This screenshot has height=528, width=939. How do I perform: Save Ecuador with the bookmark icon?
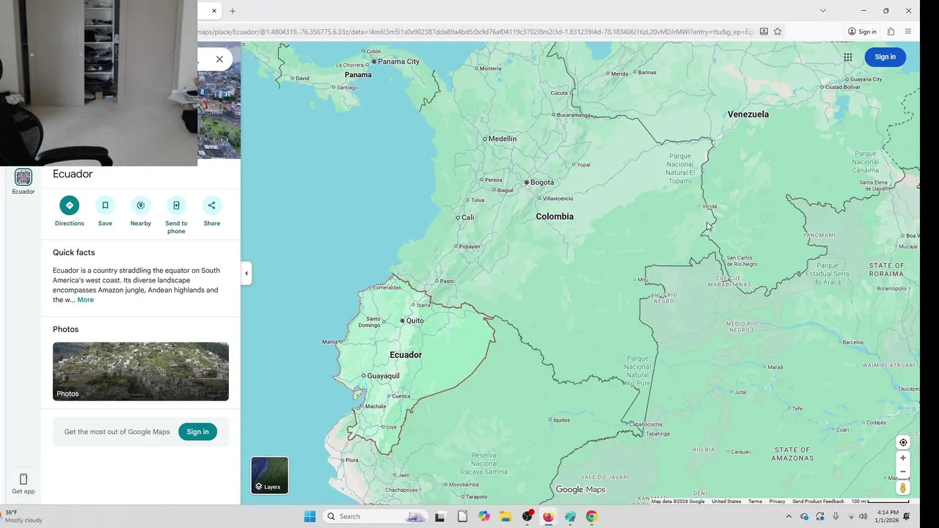coord(105,205)
